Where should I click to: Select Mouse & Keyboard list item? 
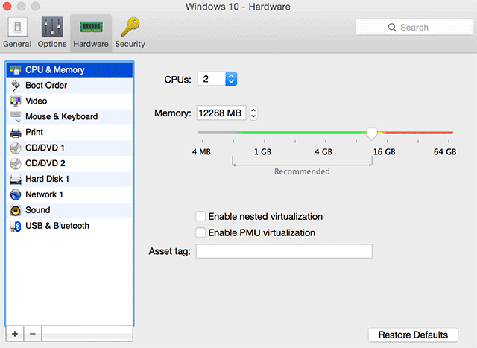tap(69, 117)
